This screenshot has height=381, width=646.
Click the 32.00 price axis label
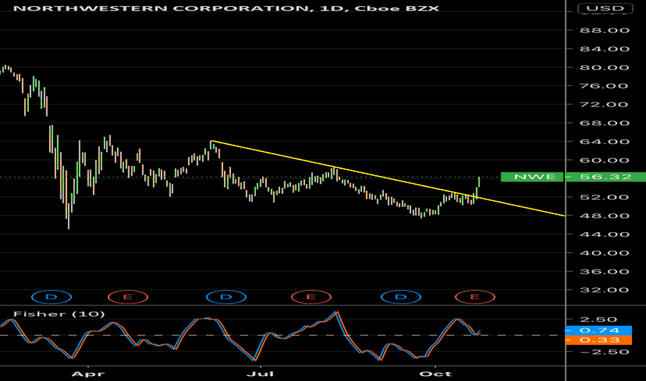(604, 290)
